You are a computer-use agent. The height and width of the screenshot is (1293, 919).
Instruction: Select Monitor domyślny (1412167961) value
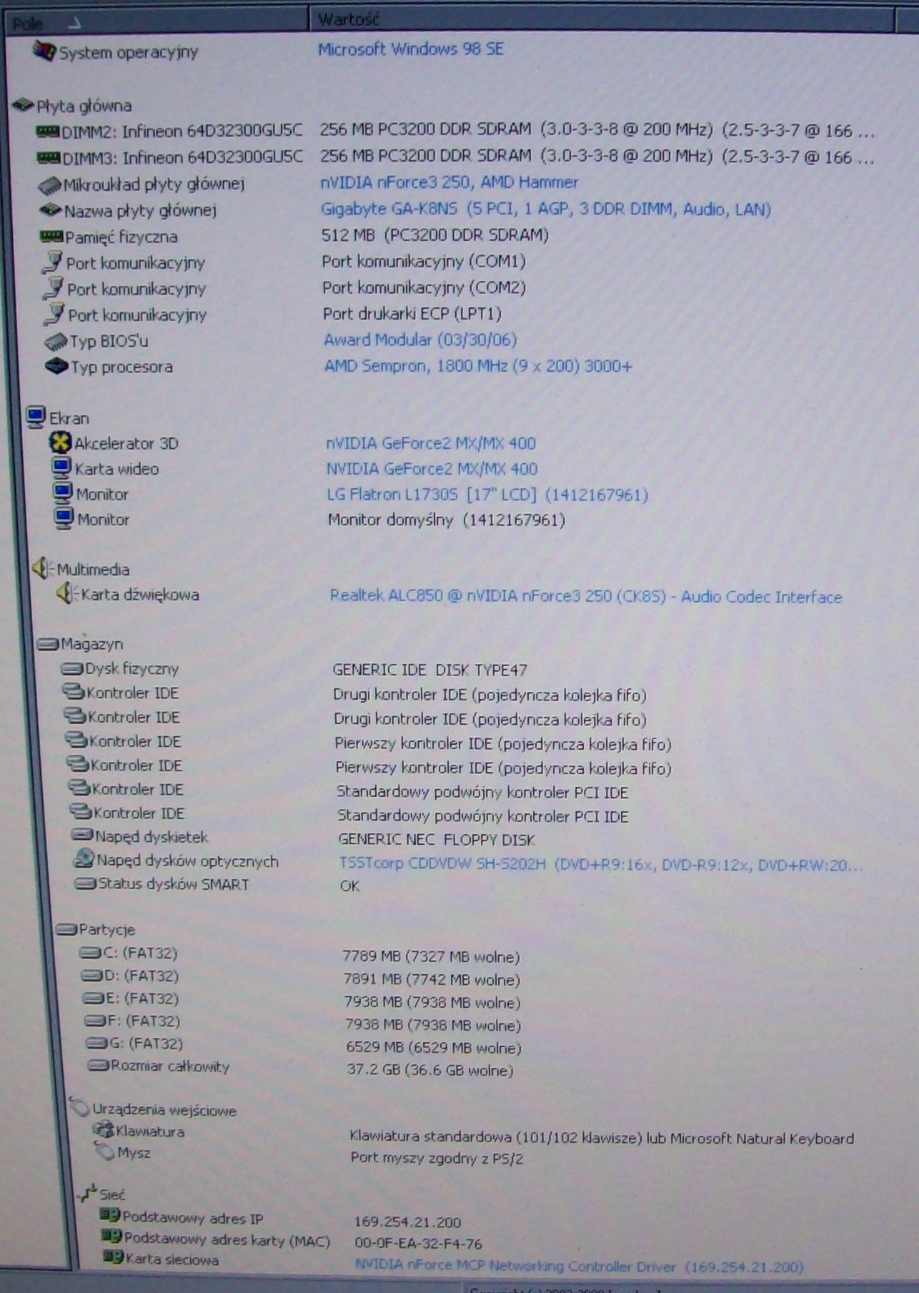(x=447, y=520)
